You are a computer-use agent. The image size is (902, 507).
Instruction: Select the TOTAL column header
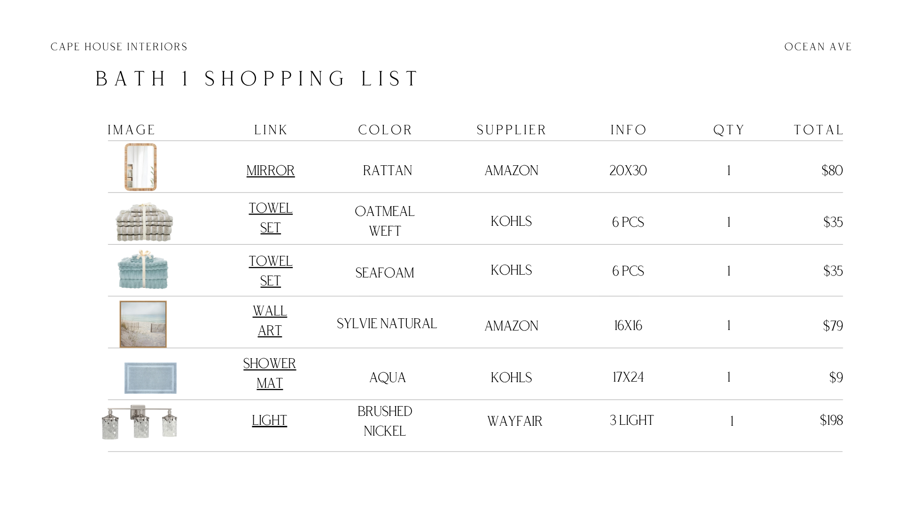pyautogui.click(x=818, y=130)
